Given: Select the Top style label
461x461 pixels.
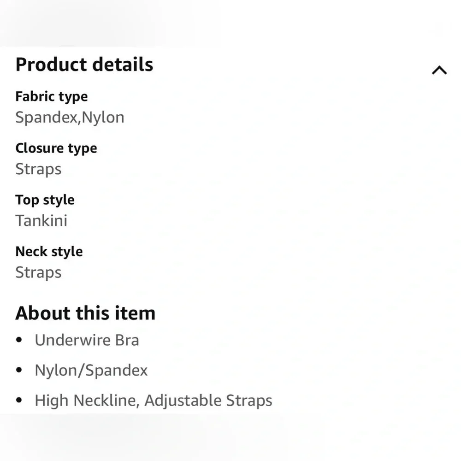Looking at the screenshot, I should click(x=45, y=200).
